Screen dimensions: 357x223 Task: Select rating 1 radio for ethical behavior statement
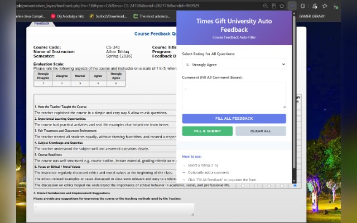pyautogui.click(x=243, y=186)
